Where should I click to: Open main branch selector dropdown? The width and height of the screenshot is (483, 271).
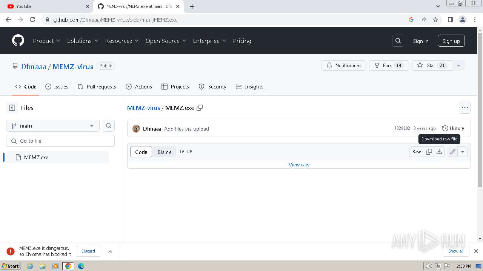click(x=53, y=126)
